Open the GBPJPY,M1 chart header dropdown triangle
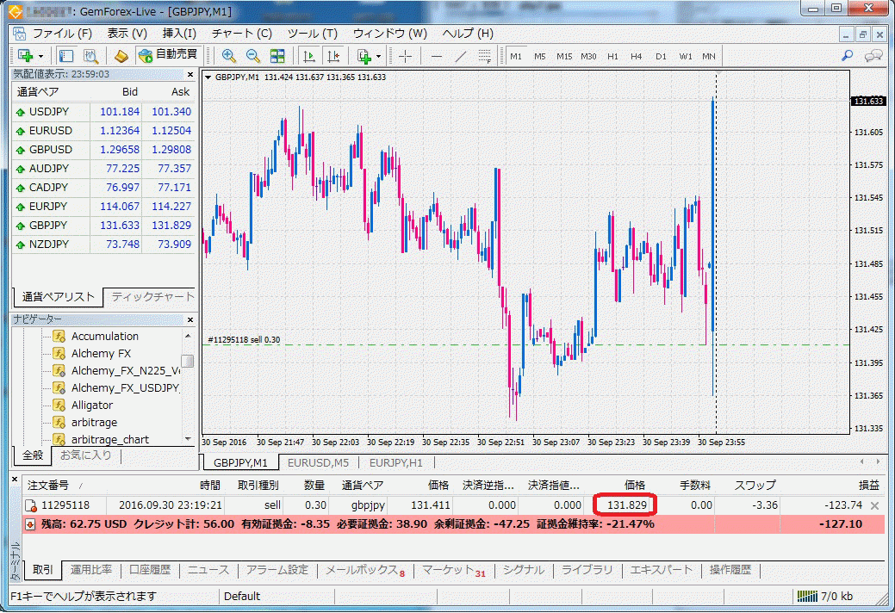895x613 pixels. click(x=208, y=77)
